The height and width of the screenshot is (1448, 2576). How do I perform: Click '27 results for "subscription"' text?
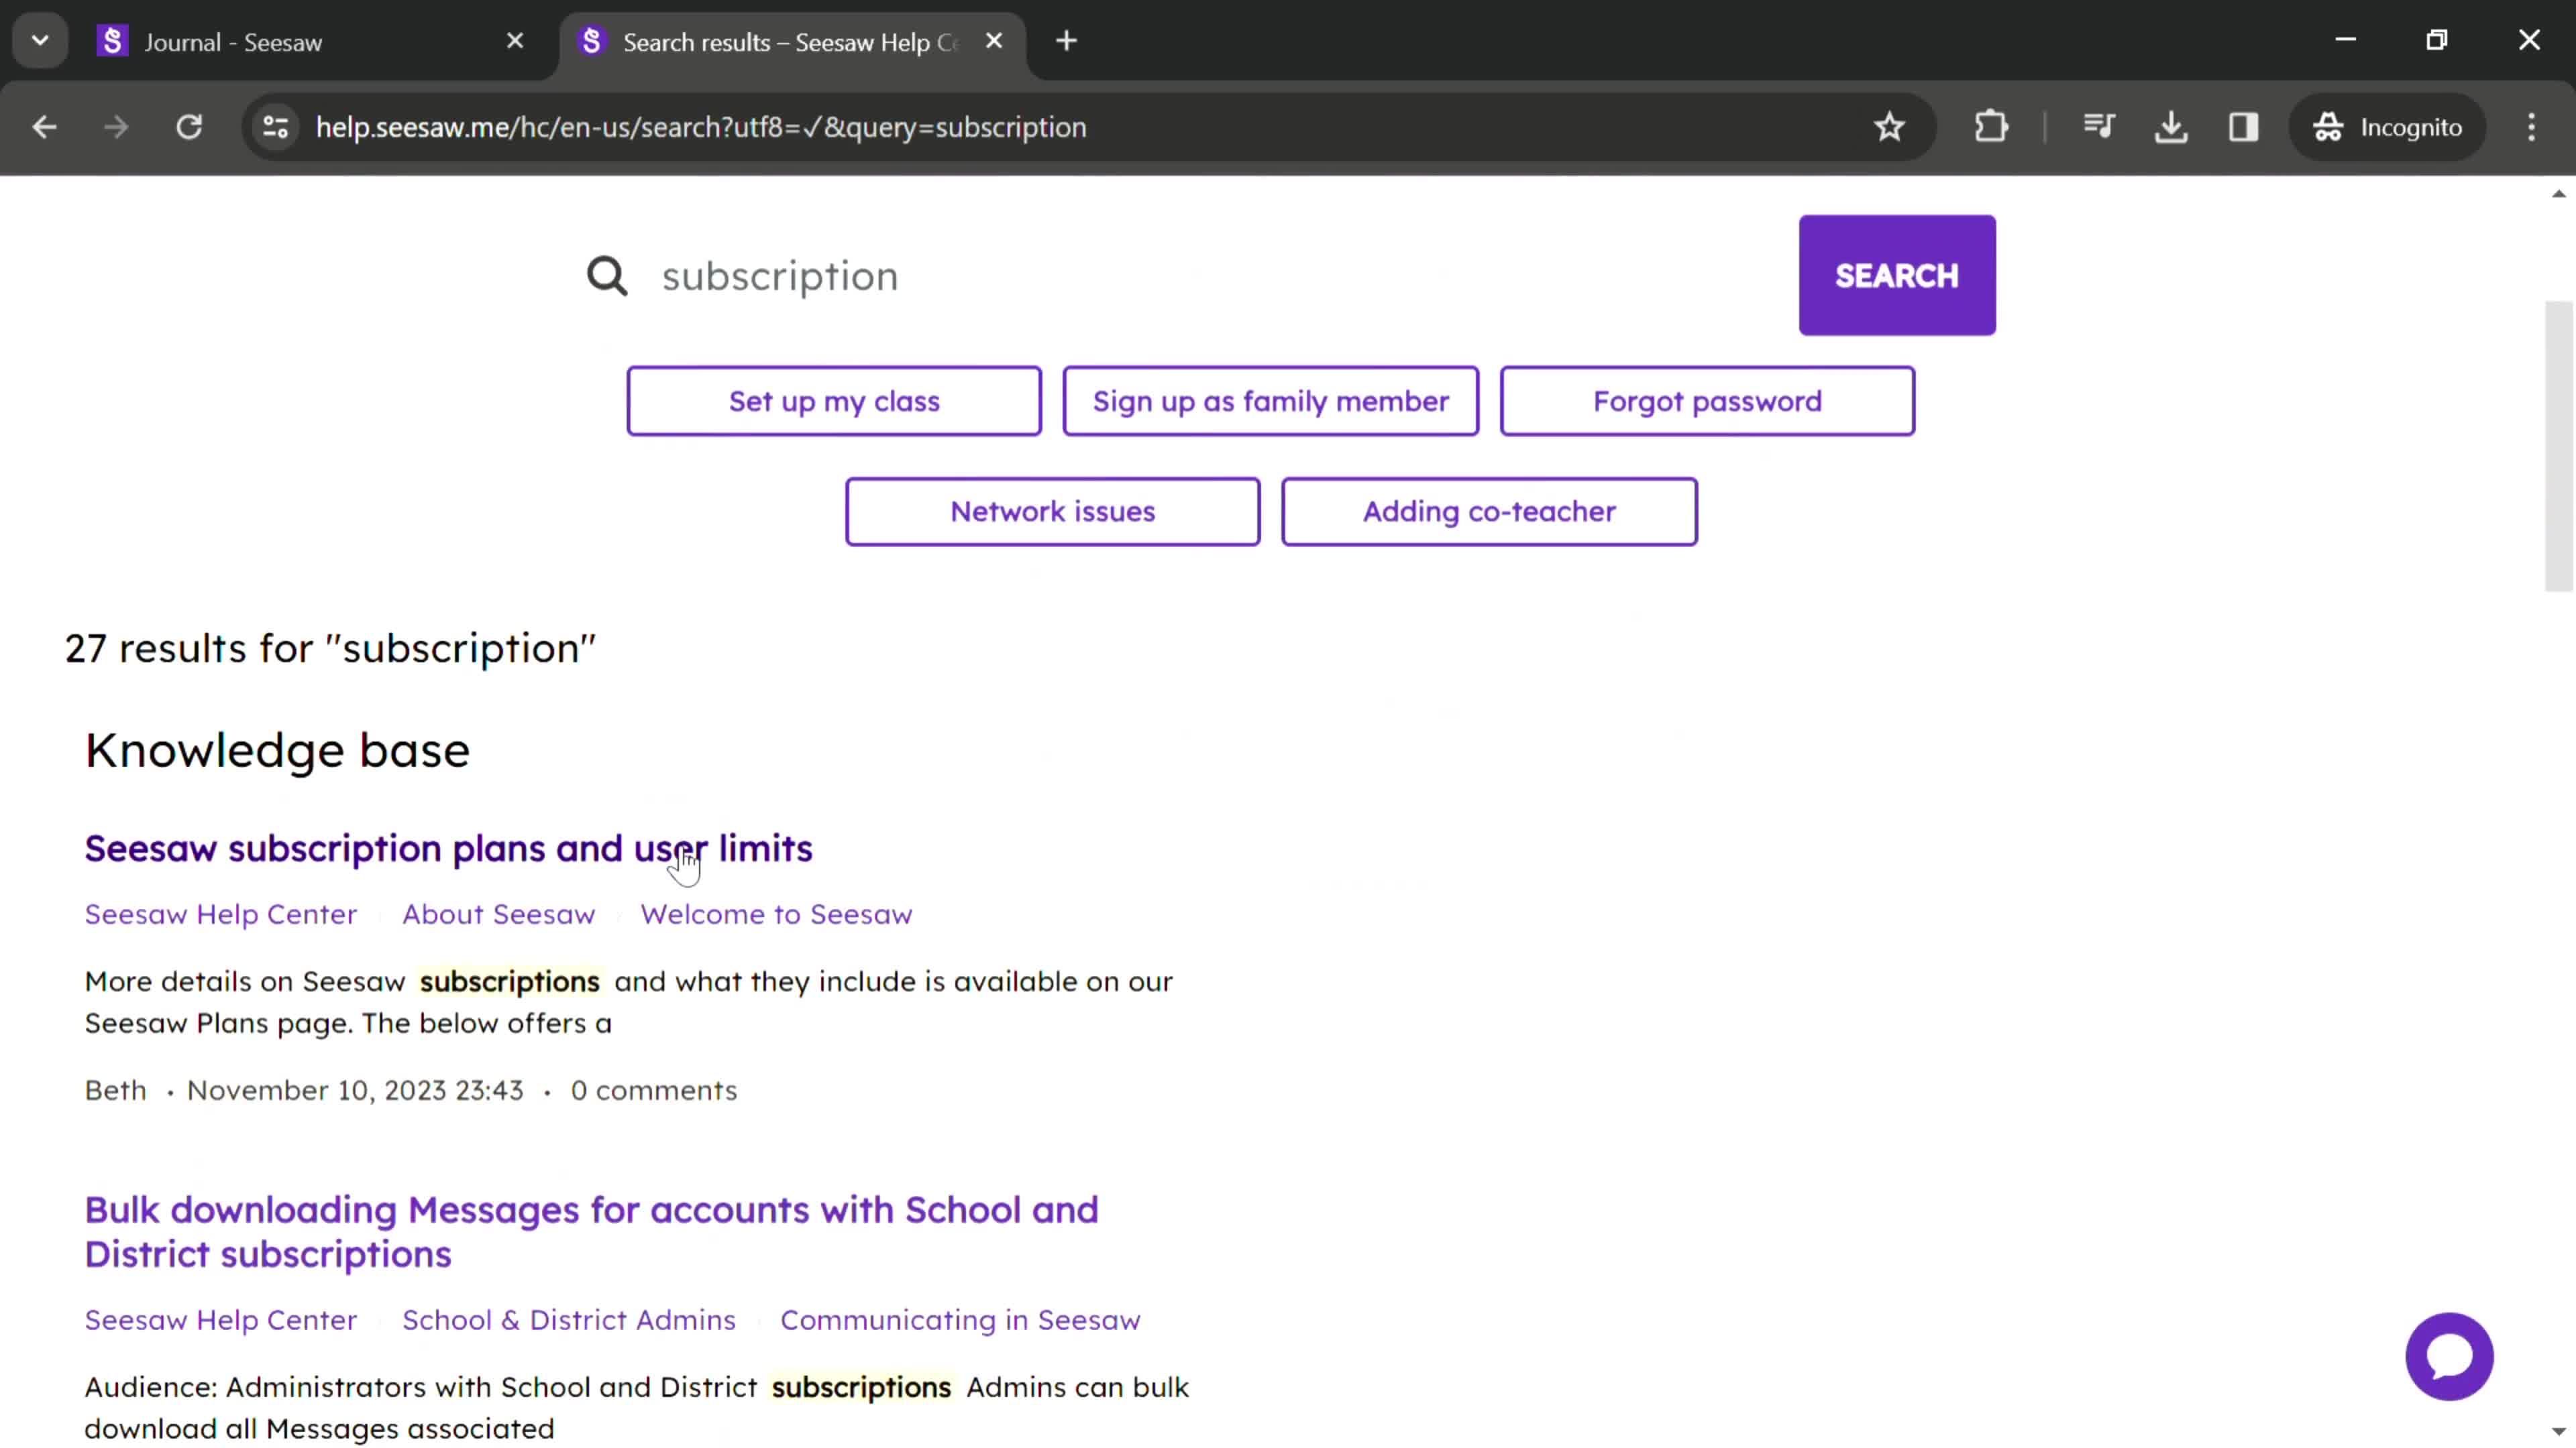click(x=330, y=648)
